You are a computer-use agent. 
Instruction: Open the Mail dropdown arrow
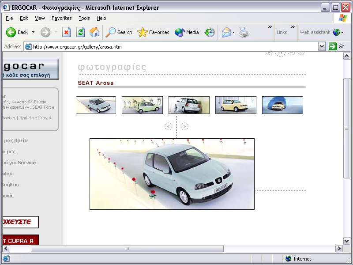tap(234, 32)
